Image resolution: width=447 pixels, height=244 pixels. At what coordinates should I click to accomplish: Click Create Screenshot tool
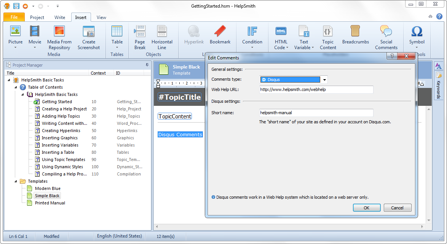(89, 37)
